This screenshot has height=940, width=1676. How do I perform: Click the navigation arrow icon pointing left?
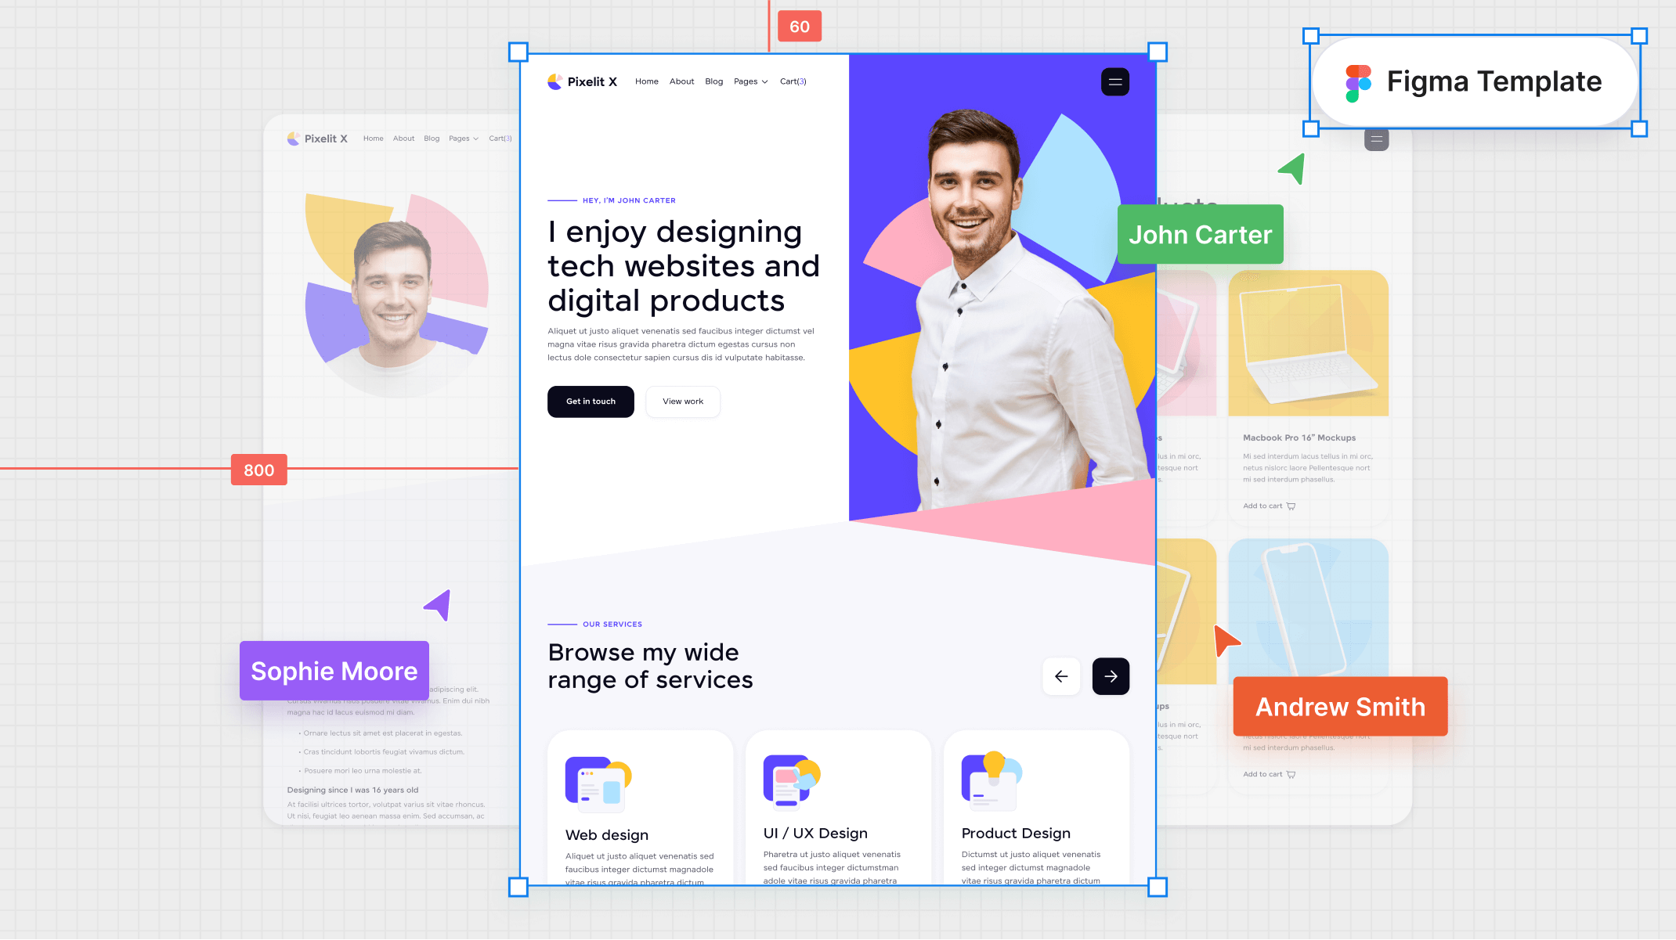(x=1060, y=676)
